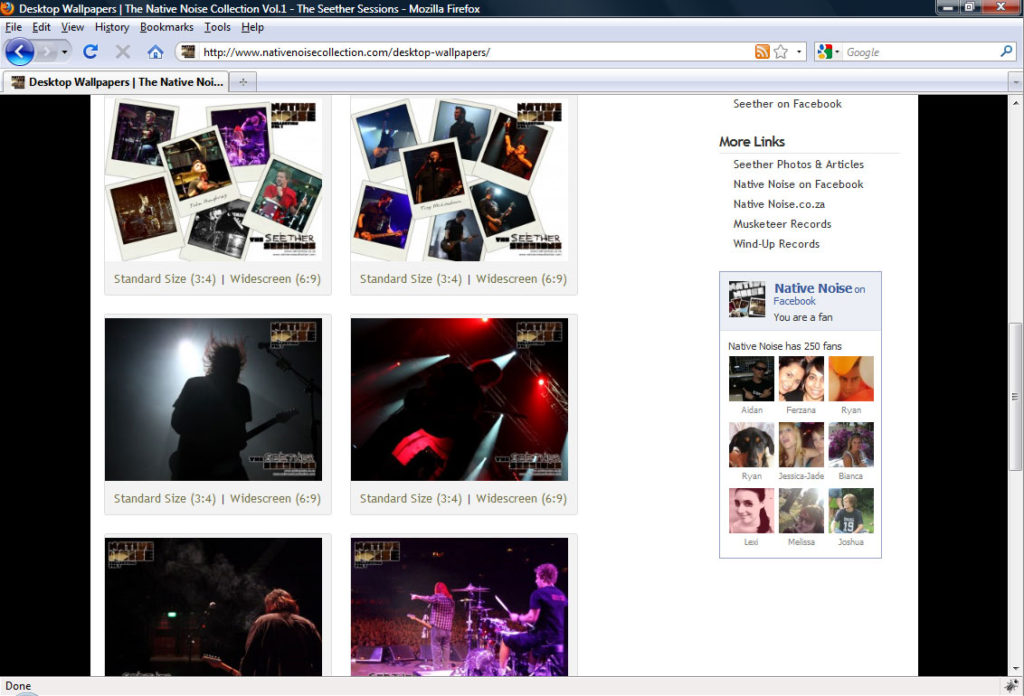The height and width of the screenshot is (696, 1024).
Task: Click fan Jessica-Jade's profile picture
Action: click(x=801, y=444)
